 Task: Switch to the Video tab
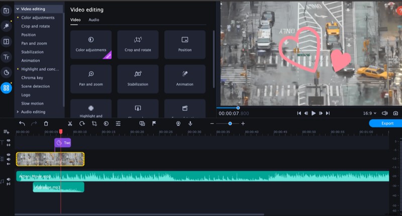point(75,20)
